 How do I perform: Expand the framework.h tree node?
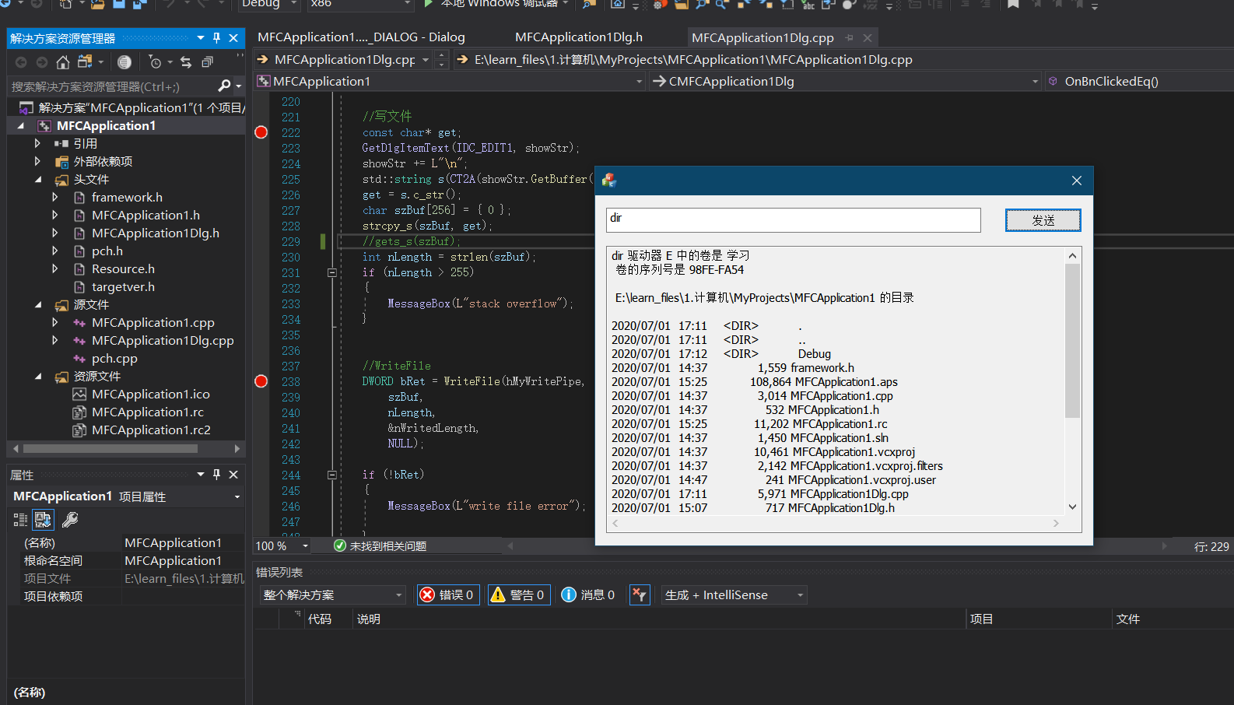tap(55, 197)
